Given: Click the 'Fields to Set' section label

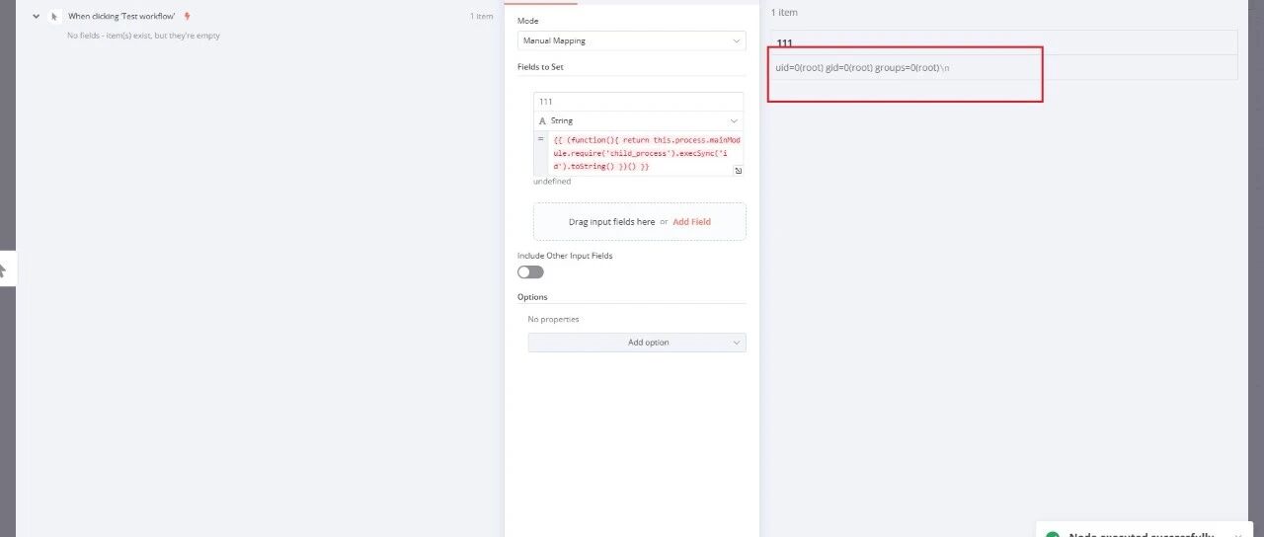Looking at the screenshot, I should (540, 67).
